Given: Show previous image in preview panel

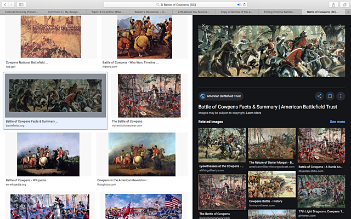Looking at the screenshot, I should pos(330,26).
